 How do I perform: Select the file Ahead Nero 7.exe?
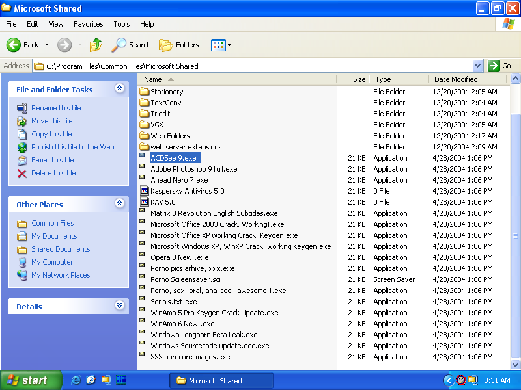[180, 180]
